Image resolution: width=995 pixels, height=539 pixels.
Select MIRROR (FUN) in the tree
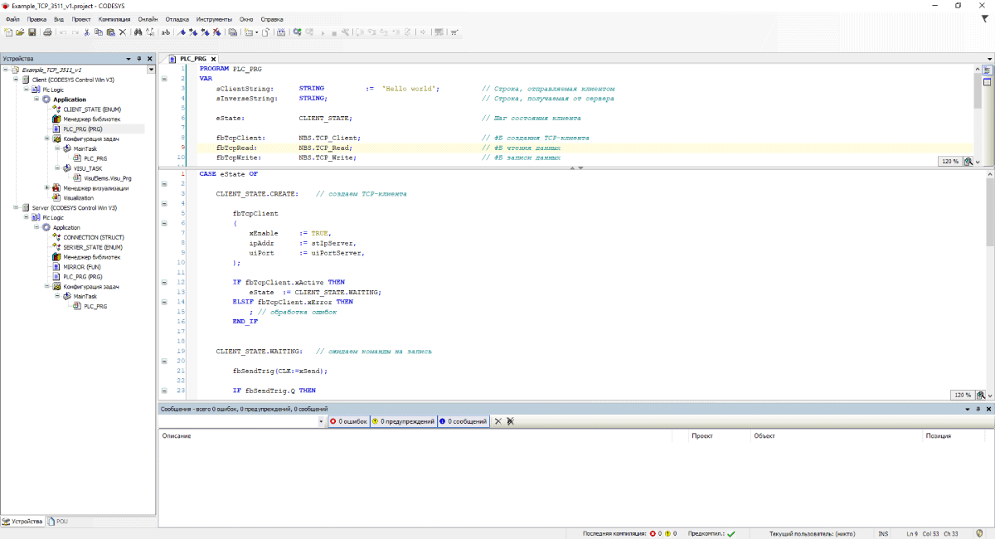[x=81, y=267]
